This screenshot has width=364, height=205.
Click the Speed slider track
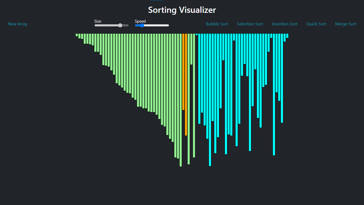pyautogui.click(x=157, y=25)
